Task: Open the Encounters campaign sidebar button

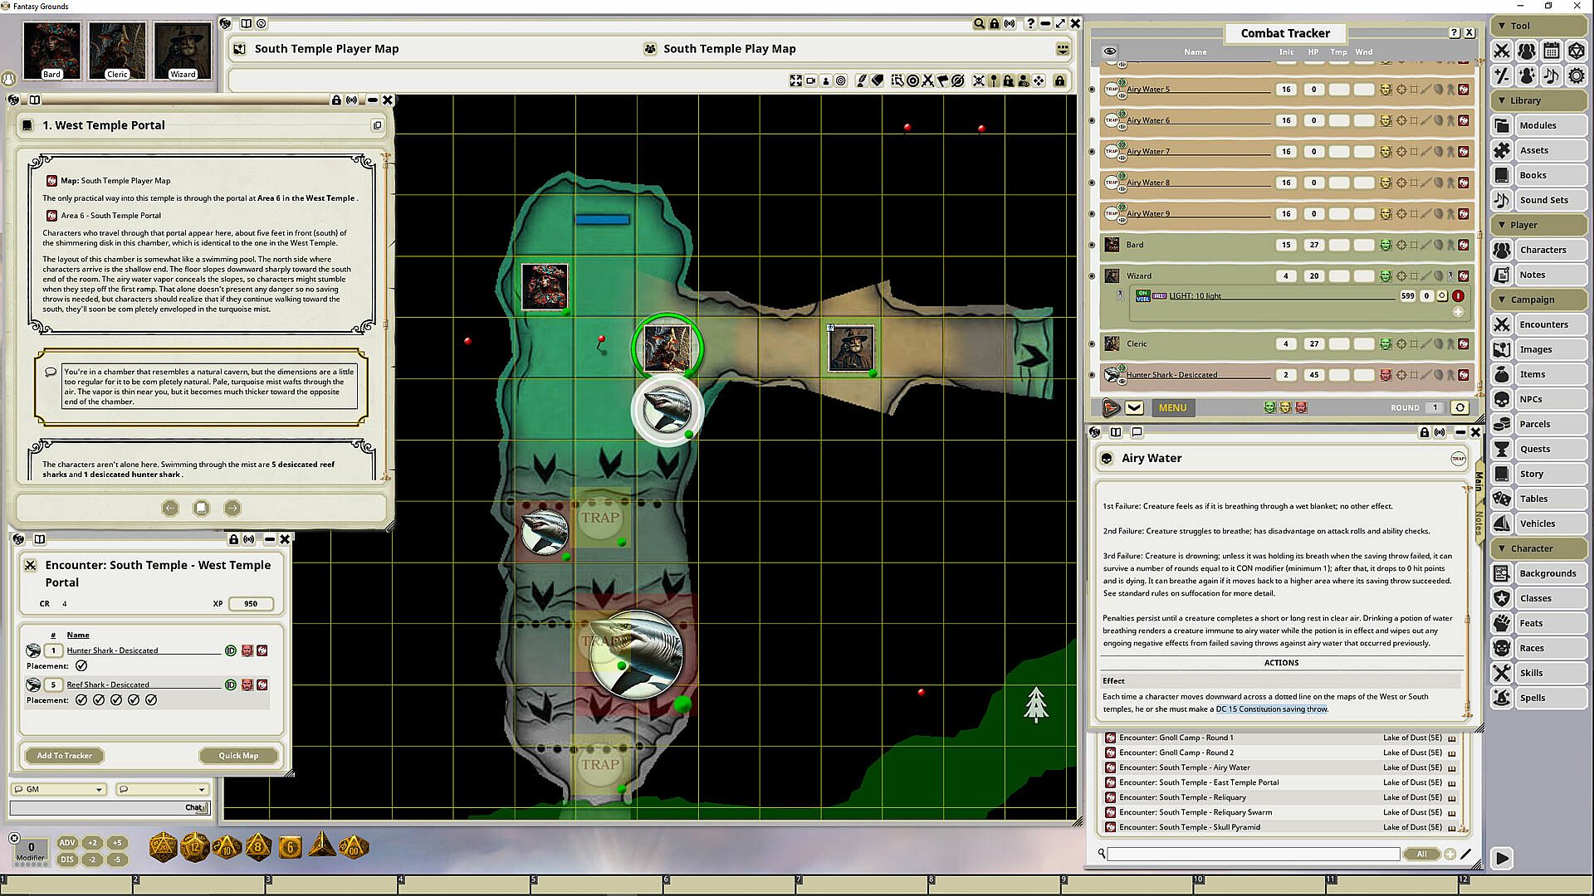Action: (x=1543, y=324)
